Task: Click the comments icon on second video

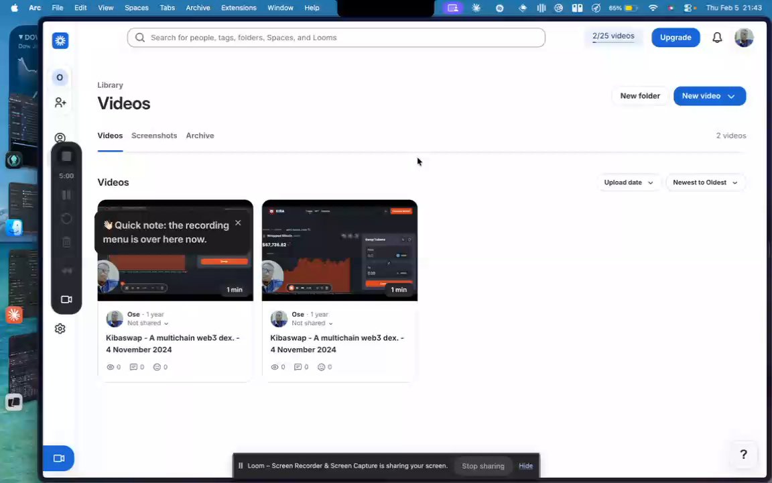Action: [298, 367]
